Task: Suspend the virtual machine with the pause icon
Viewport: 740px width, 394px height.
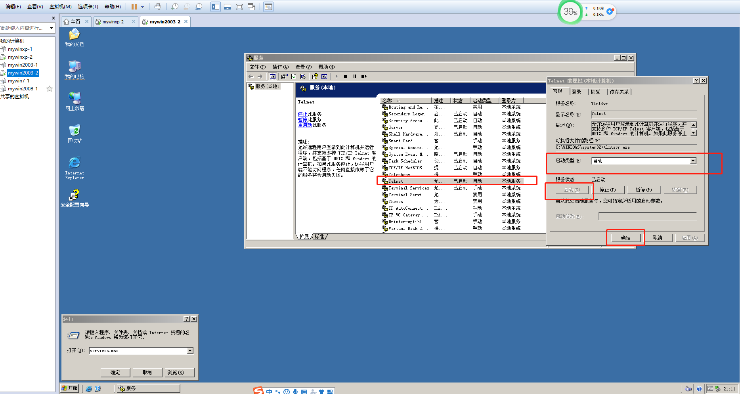Action: click(x=134, y=6)
